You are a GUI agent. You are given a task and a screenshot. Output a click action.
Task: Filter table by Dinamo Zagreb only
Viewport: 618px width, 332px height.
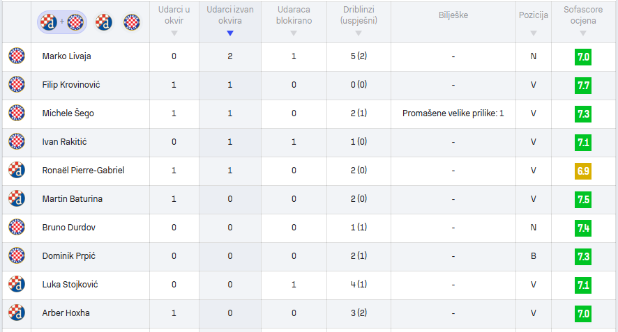click(x=105, y=22)
